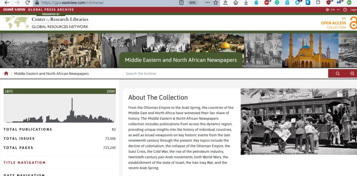Click the newspaper tram photo
The width and height of the screenshot is (357, 176).
pyautogui.click(x=298, y=121)
